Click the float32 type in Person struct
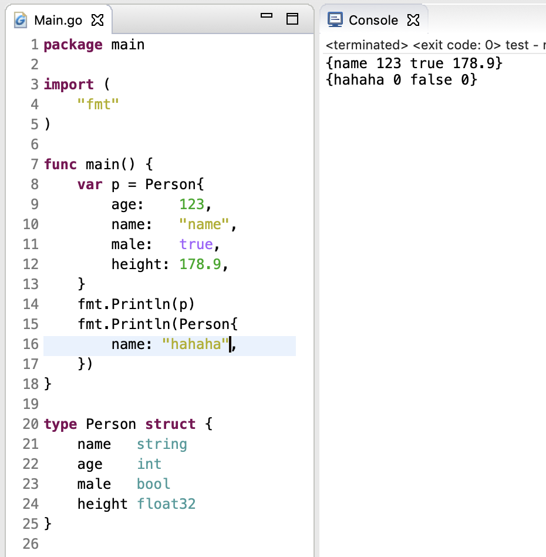The height and width of the screenshot is (557, 546). [166, 504]
